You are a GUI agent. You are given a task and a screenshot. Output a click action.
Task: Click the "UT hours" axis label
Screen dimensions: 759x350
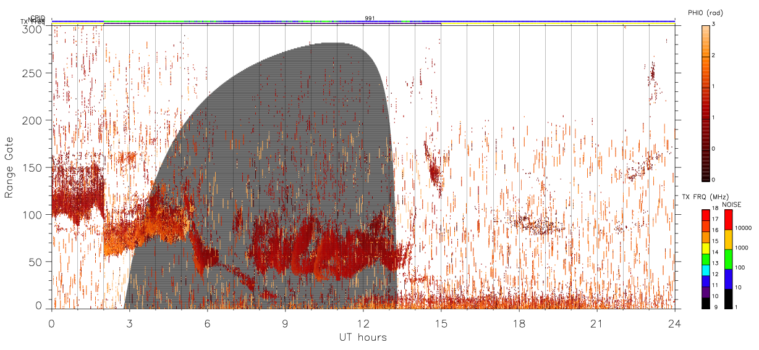363,337
